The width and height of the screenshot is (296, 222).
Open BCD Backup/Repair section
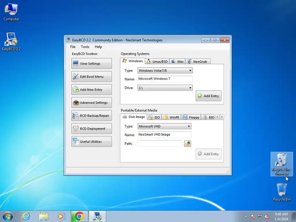point(92,116)
